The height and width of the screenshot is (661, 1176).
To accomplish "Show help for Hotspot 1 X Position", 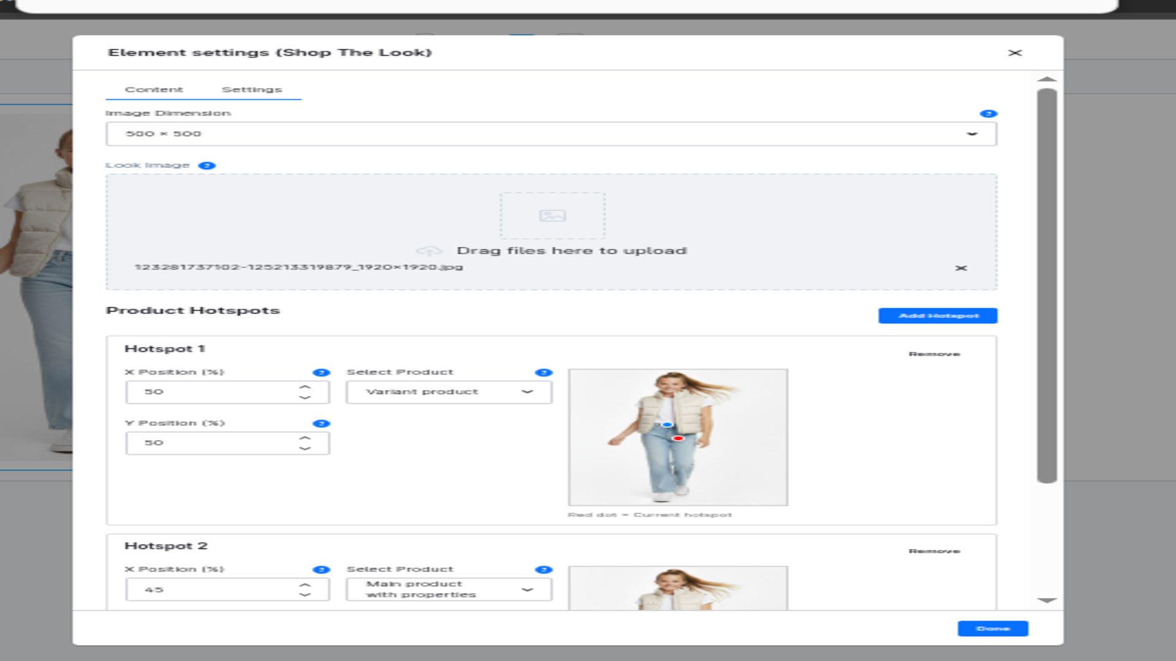I will point(321,373).
